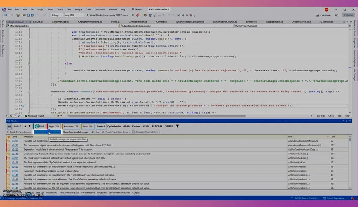Click the Hide message button
Screen dimensions: 358x207
[x=95, y=132]
